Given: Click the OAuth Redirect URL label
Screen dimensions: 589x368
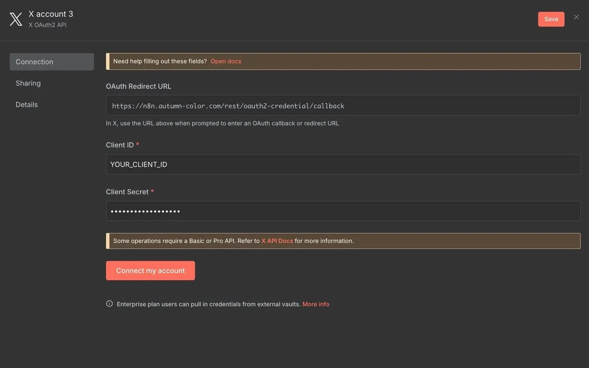Looking at the screenshot, I should [x=138, y=86].
